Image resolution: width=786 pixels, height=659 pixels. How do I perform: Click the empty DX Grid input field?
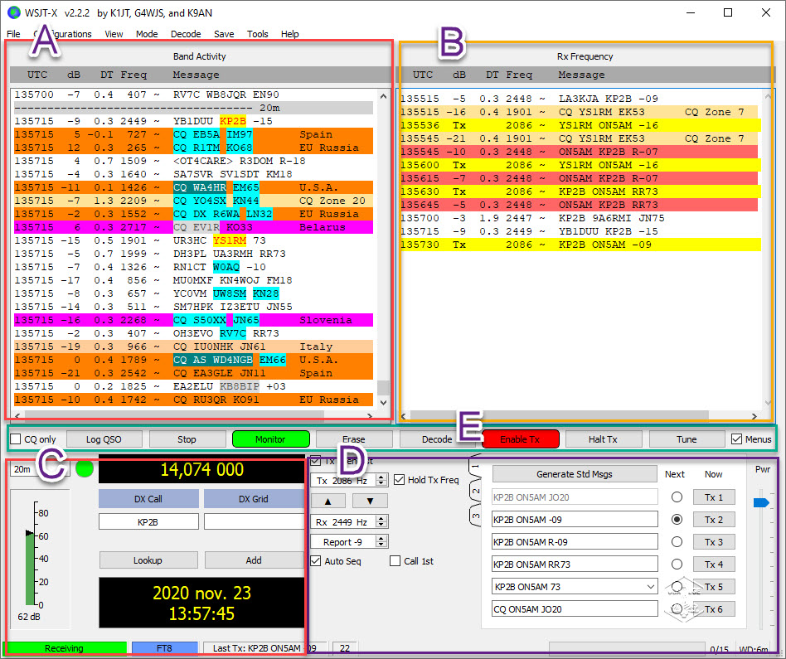tap(254, 521)
